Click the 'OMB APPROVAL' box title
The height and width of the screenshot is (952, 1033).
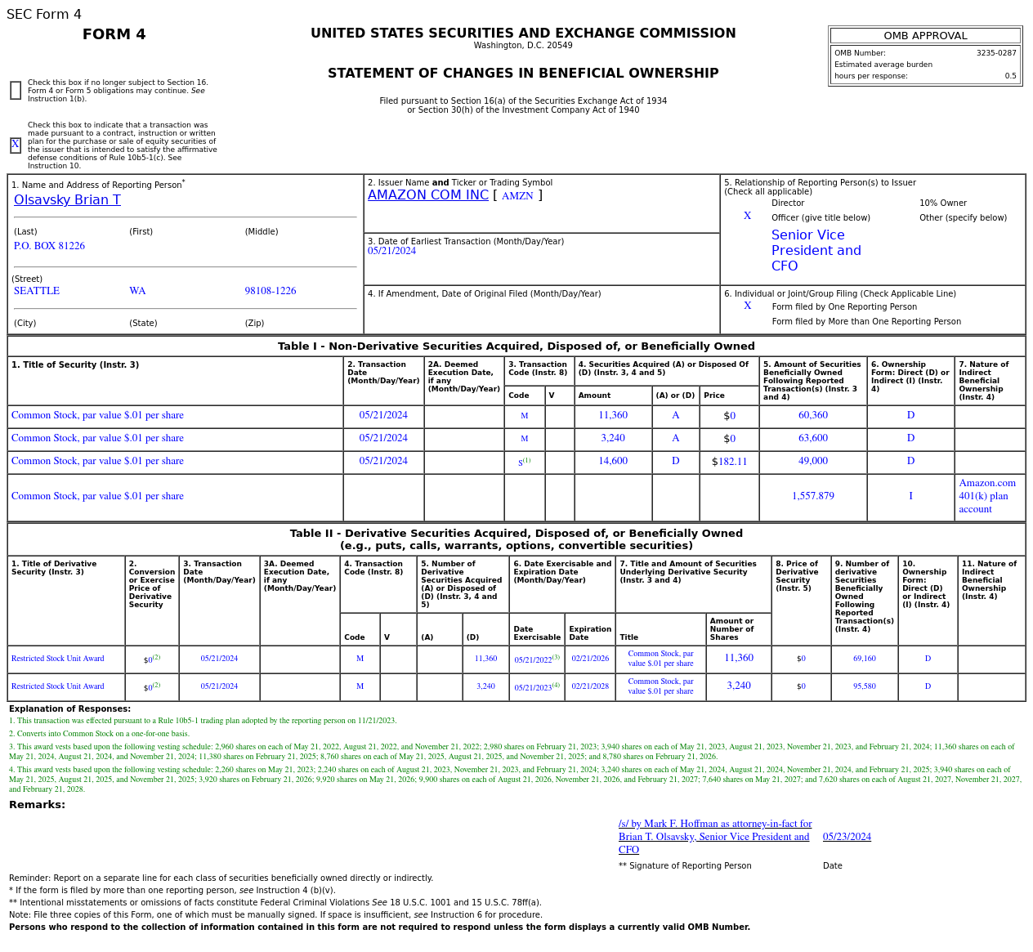click(925, 36)
